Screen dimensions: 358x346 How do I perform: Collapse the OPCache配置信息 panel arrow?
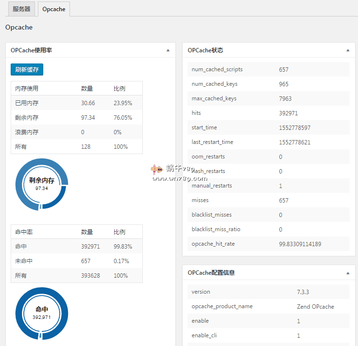pyautogui.click(x=347, y=273)
